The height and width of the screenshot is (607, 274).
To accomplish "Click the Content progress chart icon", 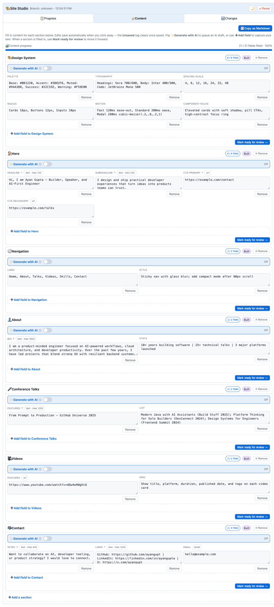I will point(7,46).
